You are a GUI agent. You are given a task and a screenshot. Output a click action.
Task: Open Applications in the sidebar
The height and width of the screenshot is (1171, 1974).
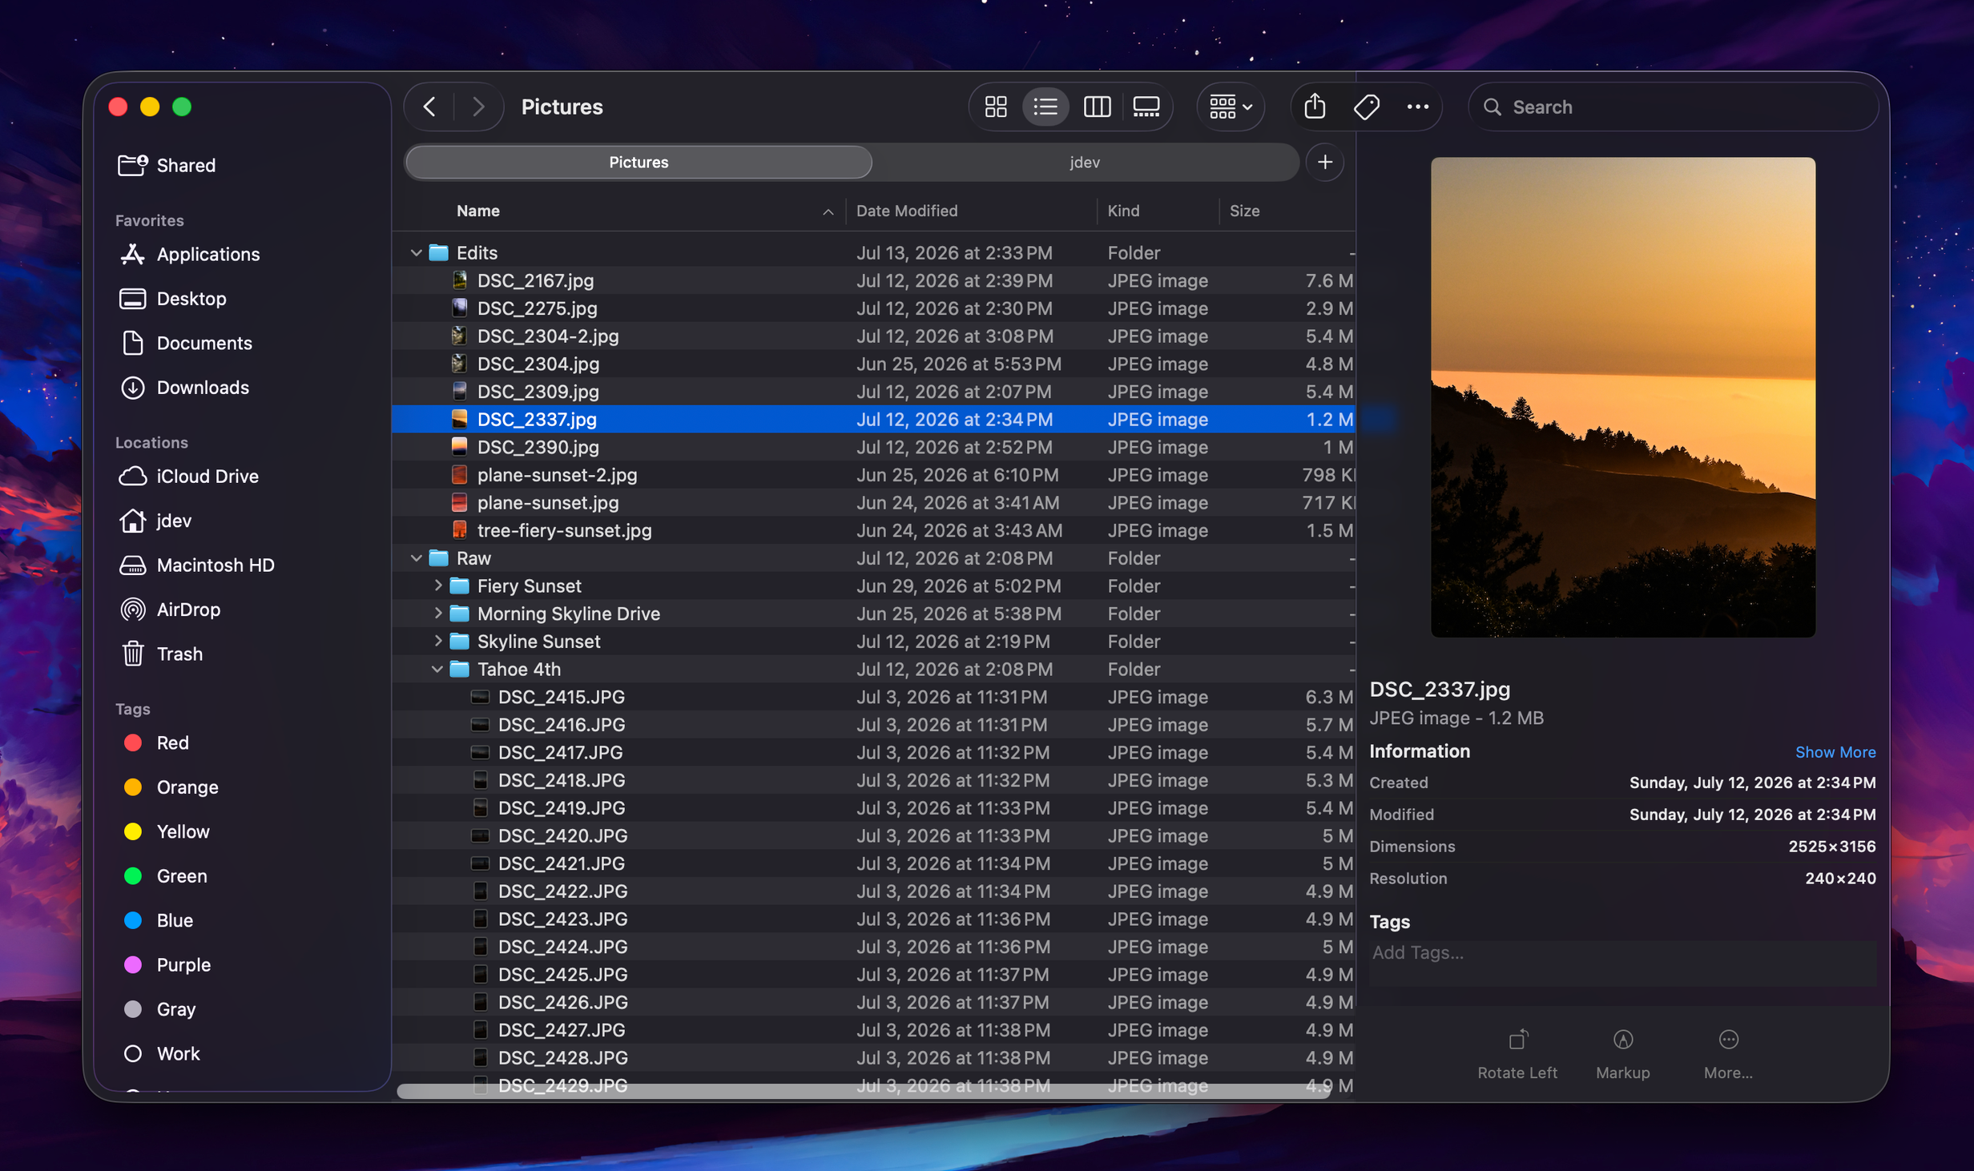pyautogui.click(x=207, y=254)
